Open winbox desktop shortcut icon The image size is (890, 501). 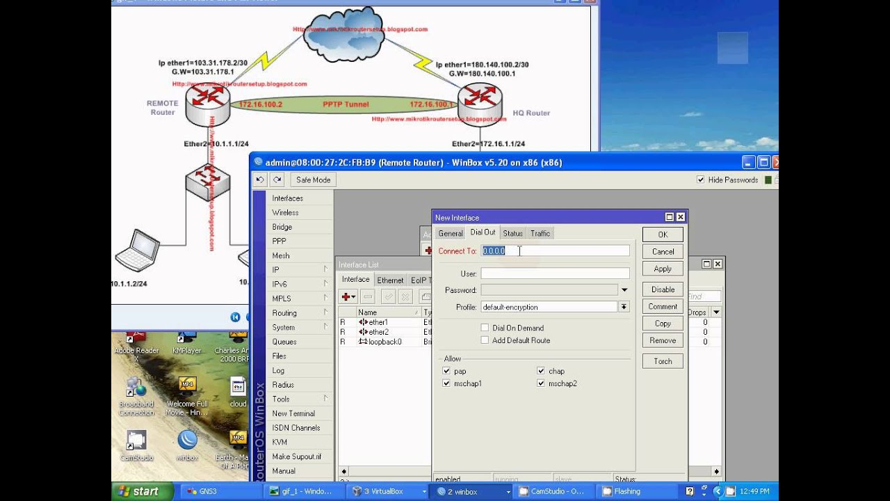coord(187,440)
